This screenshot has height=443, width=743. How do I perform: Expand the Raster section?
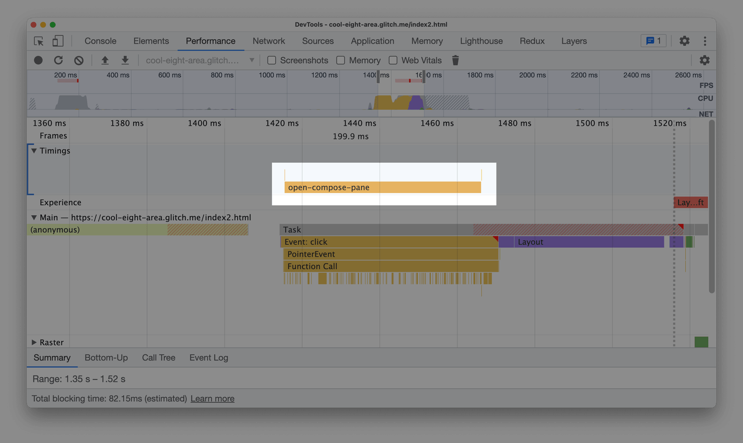[x=34, y=342]
